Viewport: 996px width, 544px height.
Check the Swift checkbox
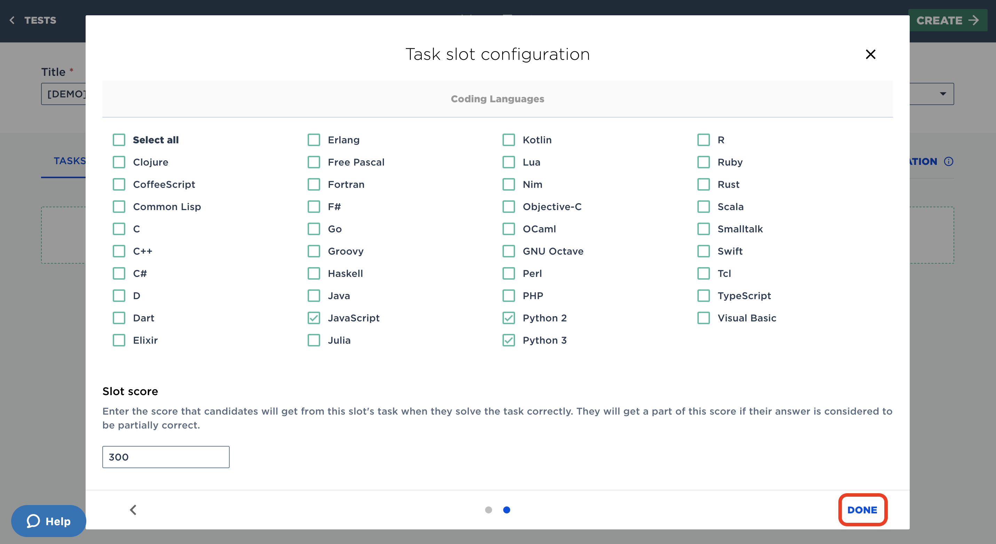pos(704,251)
